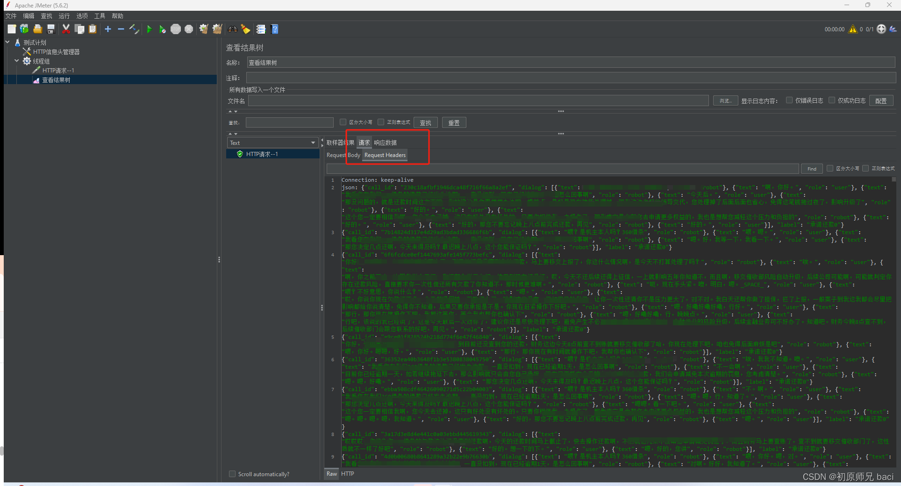Image resolution: width=901 pixels, height=486 pixels.
Task: Enable 区分大小写 checkbox beside 查找 button
Action: click(x=343, y=122)
